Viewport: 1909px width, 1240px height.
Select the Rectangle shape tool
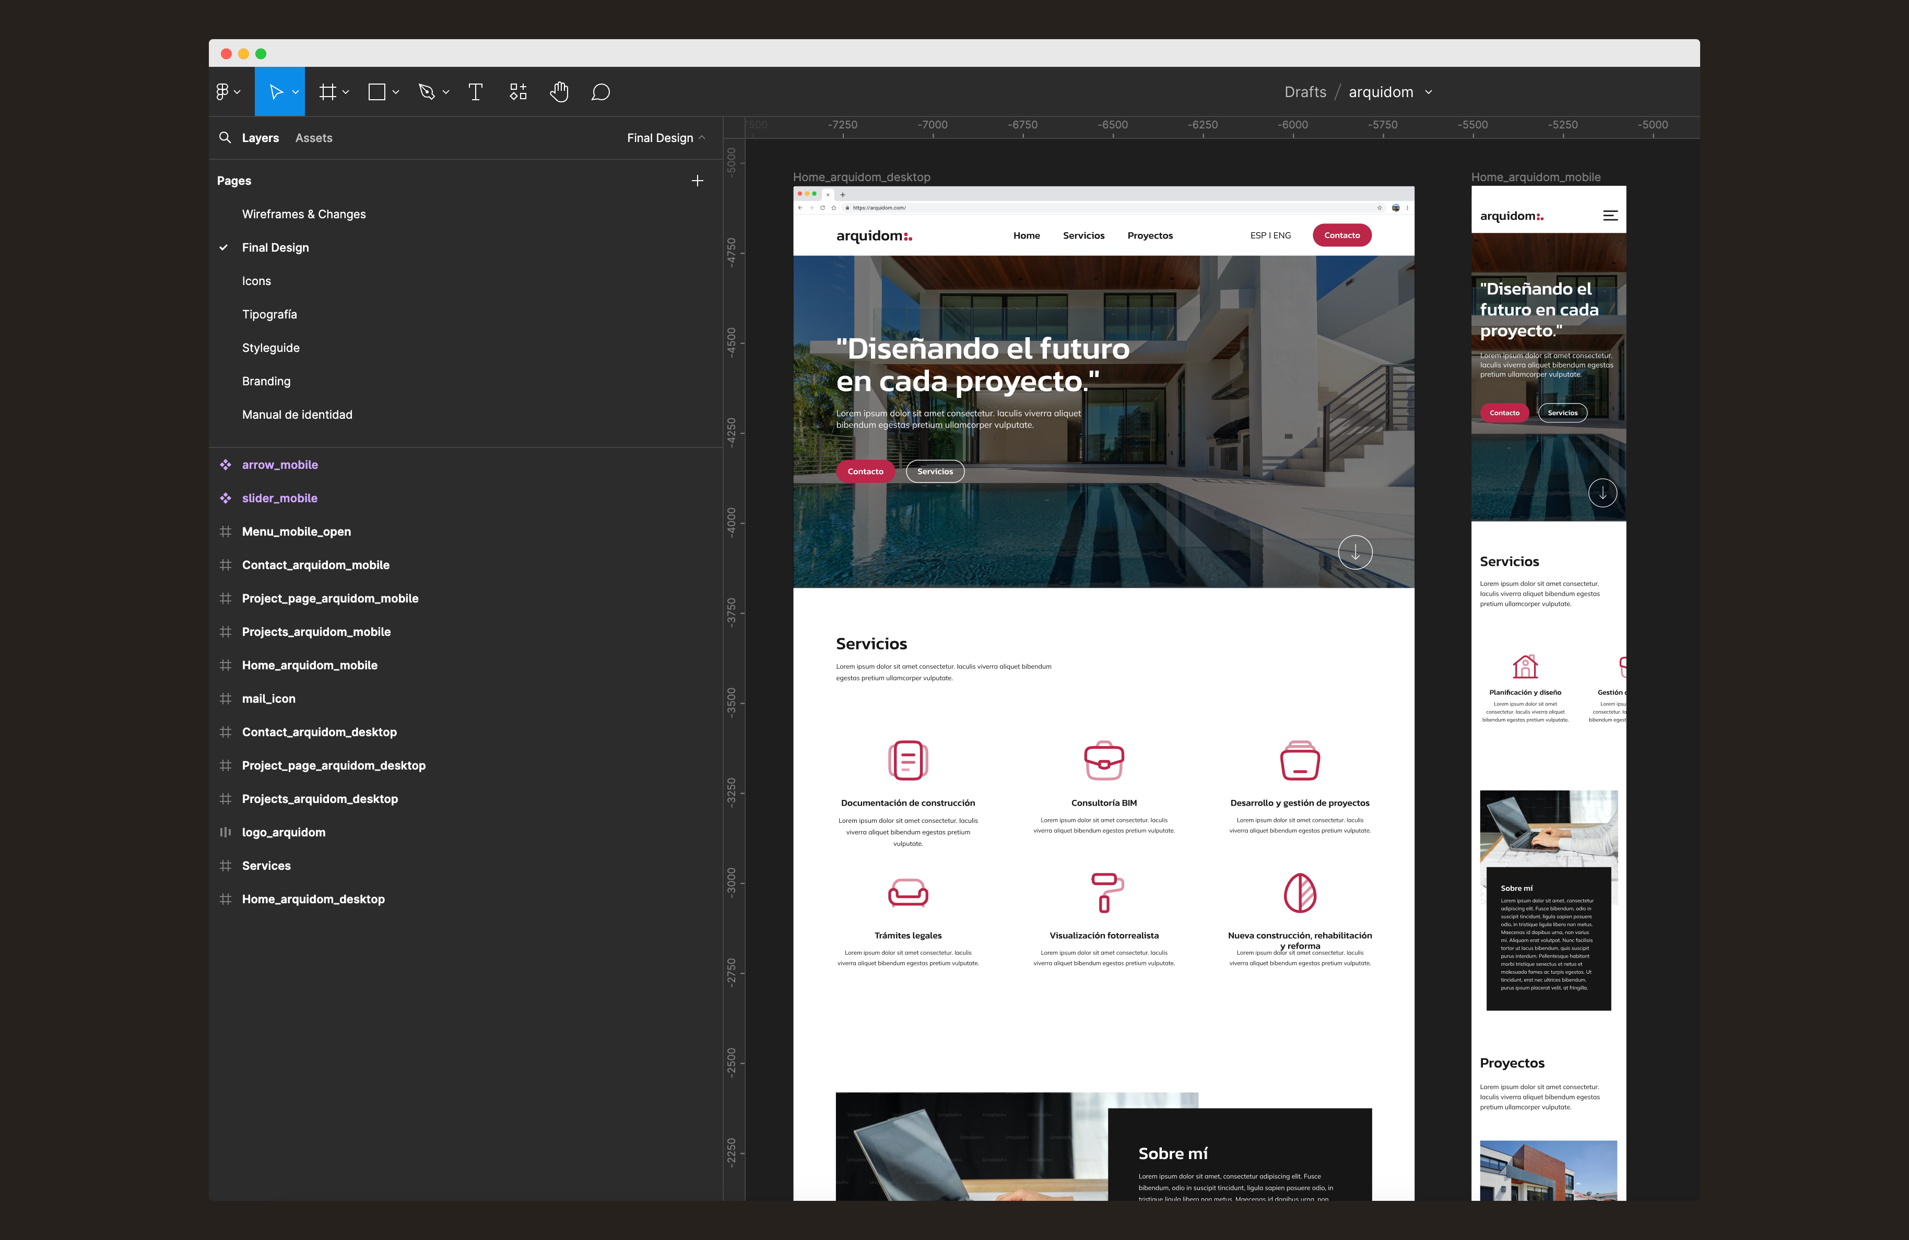click(376, 92)
